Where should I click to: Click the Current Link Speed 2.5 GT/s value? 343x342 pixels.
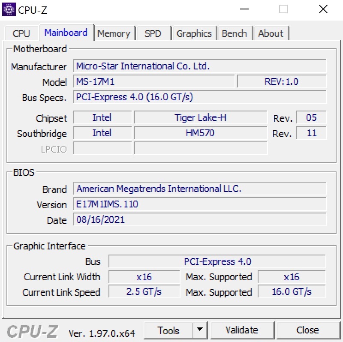pos(144,291)
